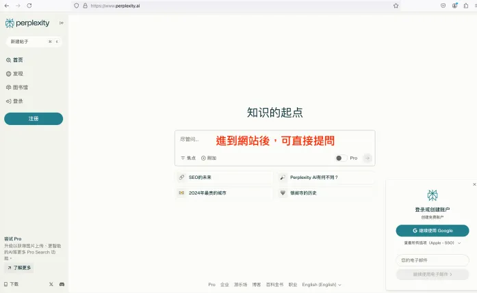Image resolution: width=477 pixels, height=293 pixels.
Task: Click the submit arrow in search box
Action: click(368, 158)
